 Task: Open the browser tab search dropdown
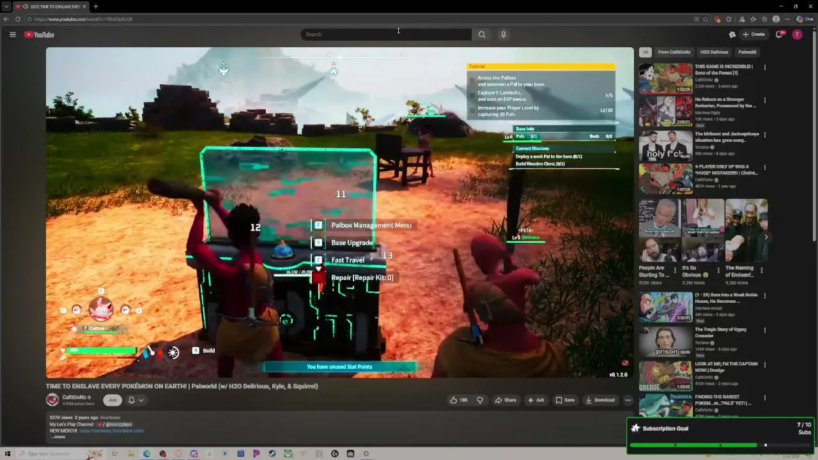coord(6,6)
